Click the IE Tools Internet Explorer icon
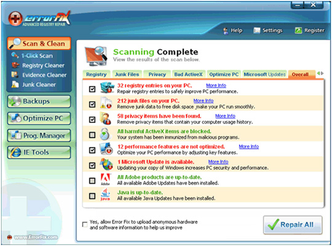The height and width of the screenshot is (246, 332). click(x=15, y=152)
